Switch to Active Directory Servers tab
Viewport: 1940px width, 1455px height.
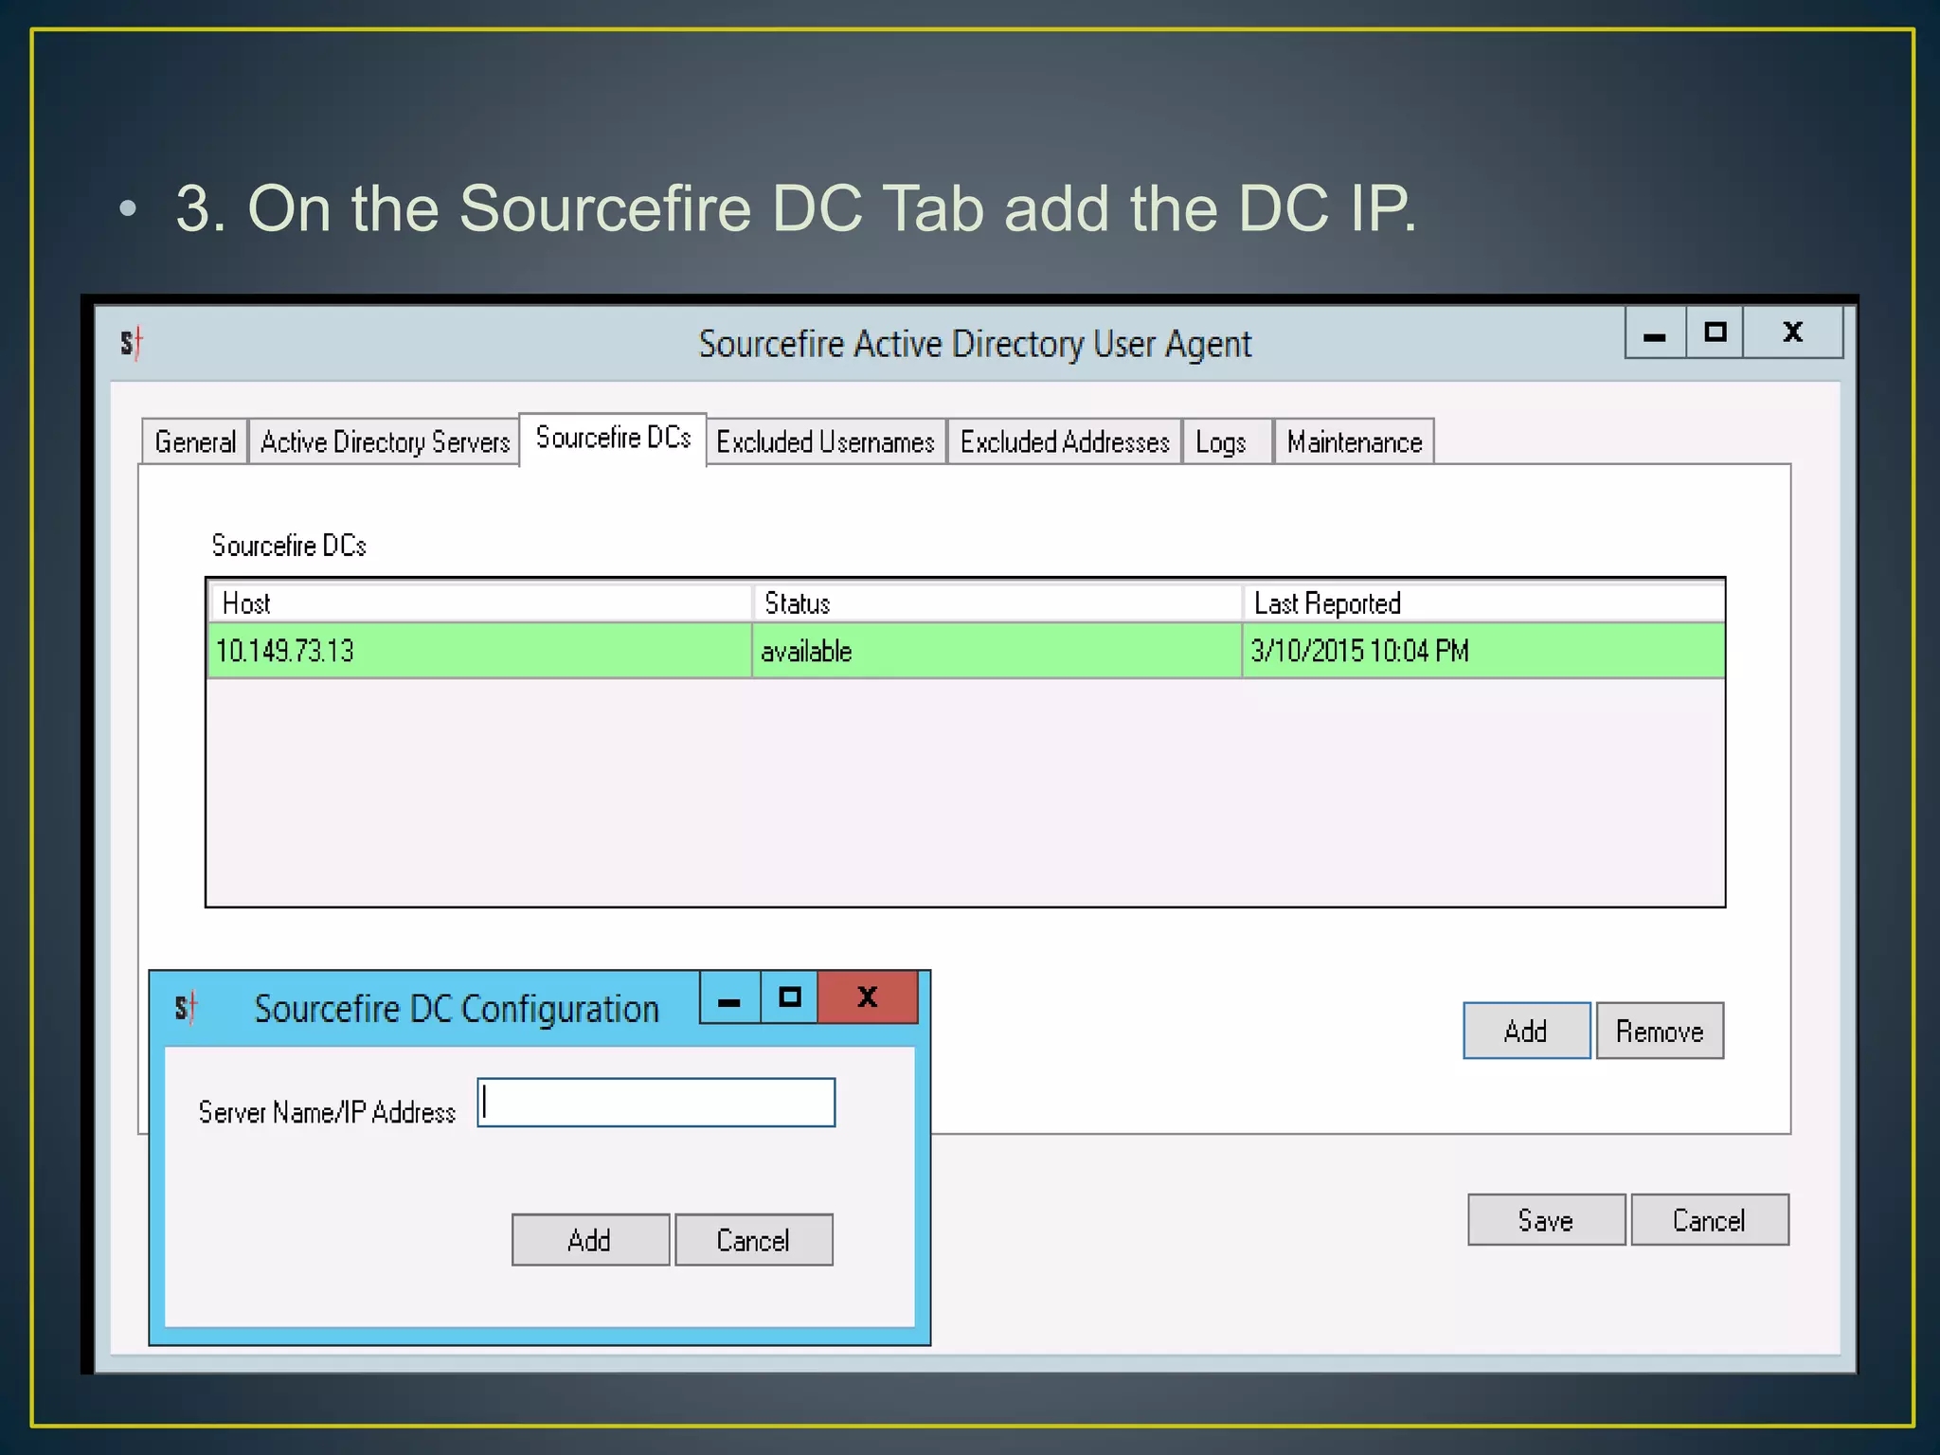pos(385,441)
